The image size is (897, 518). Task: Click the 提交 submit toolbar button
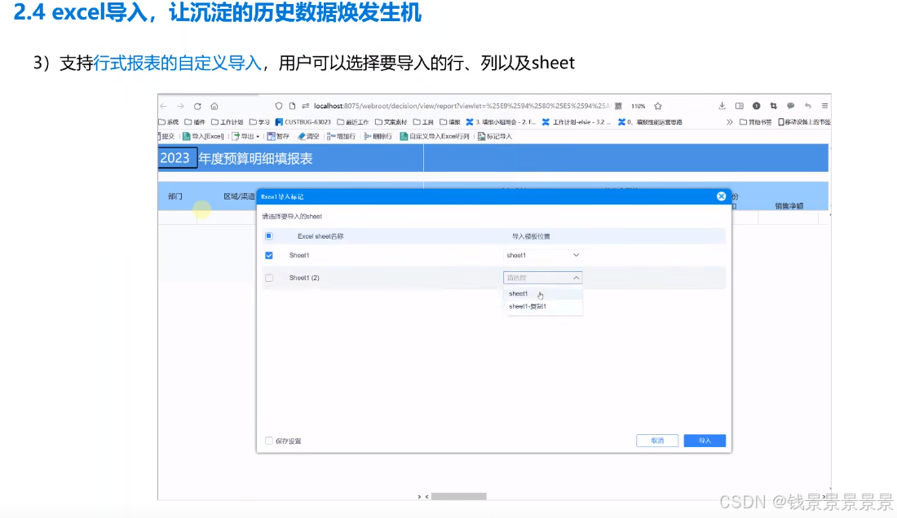coord(167,137)
